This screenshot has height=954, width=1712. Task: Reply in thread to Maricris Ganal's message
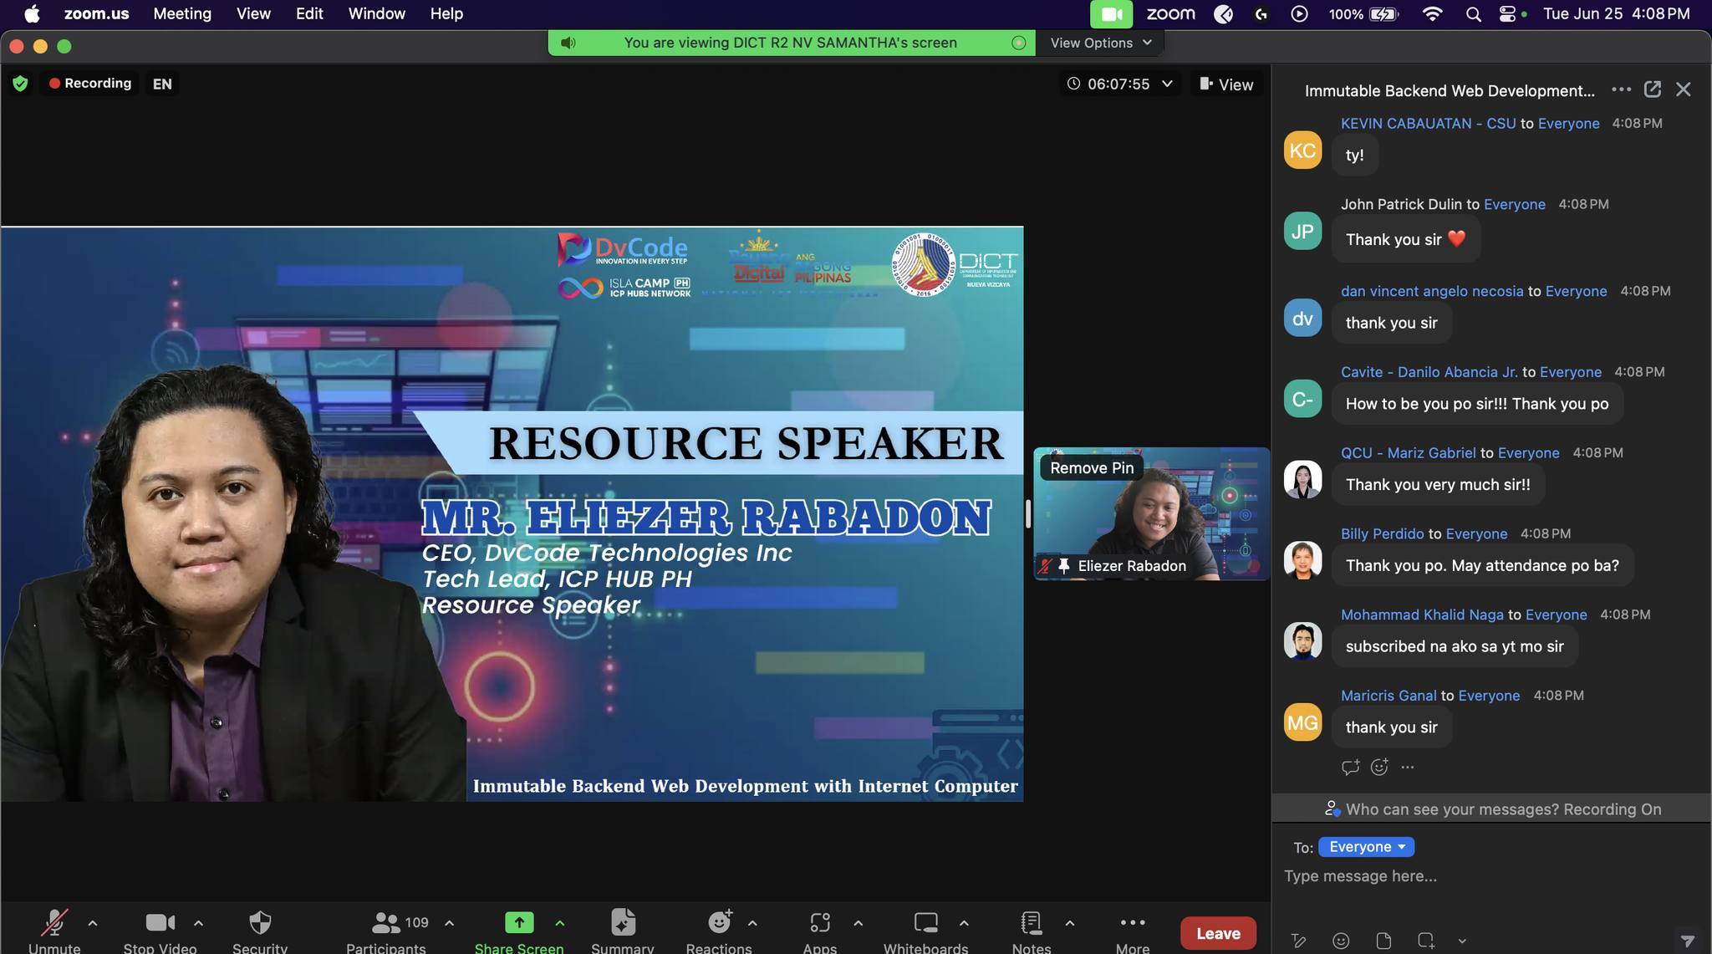[x=1350, y=767]
